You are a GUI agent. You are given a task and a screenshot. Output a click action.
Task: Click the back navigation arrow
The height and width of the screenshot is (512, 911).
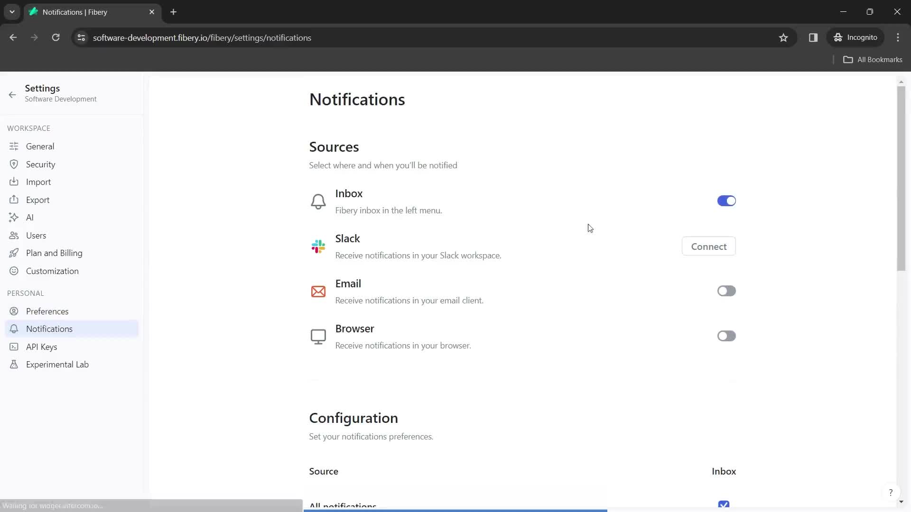point(13,37)
